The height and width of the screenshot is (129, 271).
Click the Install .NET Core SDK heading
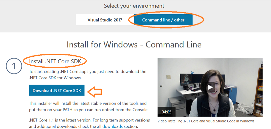(55, 61)
